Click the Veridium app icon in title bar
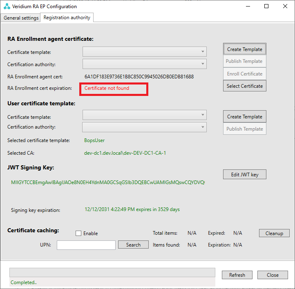The height and width of the screenshot is (289, 295). click(6, 7)
